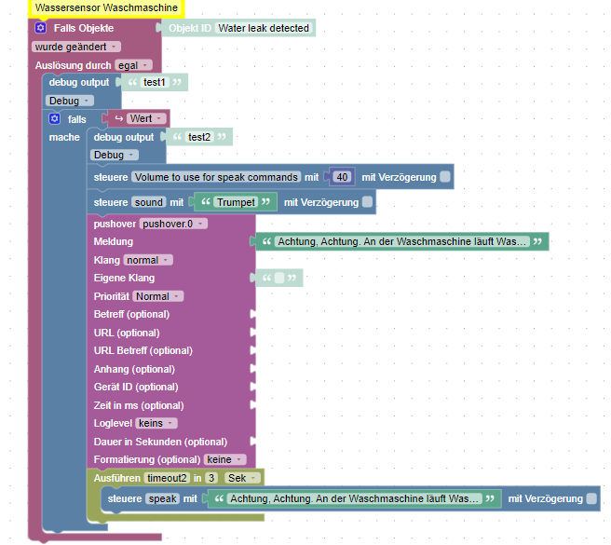Edit the timeout delay value 3
Screen dimensions: 611x545
click(211, 478)
